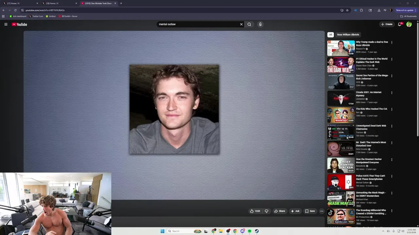Open File Explorer from the taskbar
Image resolution: width=419 pixels, height=235 pixels.
click(221, 231)
